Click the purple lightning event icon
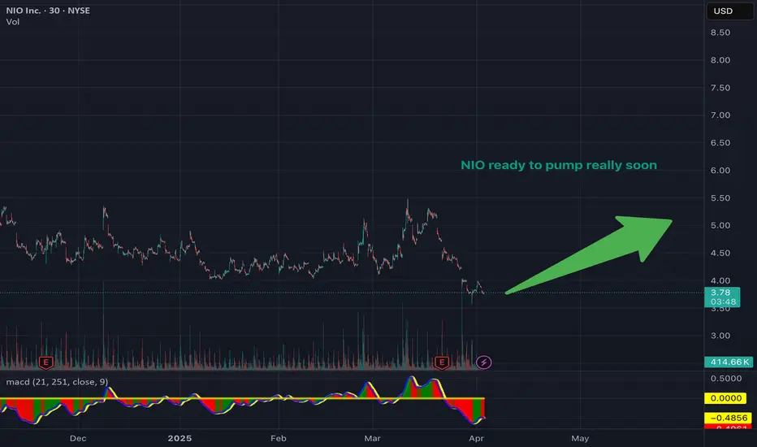This screenshot has height=447, width=757. point(484,362)
